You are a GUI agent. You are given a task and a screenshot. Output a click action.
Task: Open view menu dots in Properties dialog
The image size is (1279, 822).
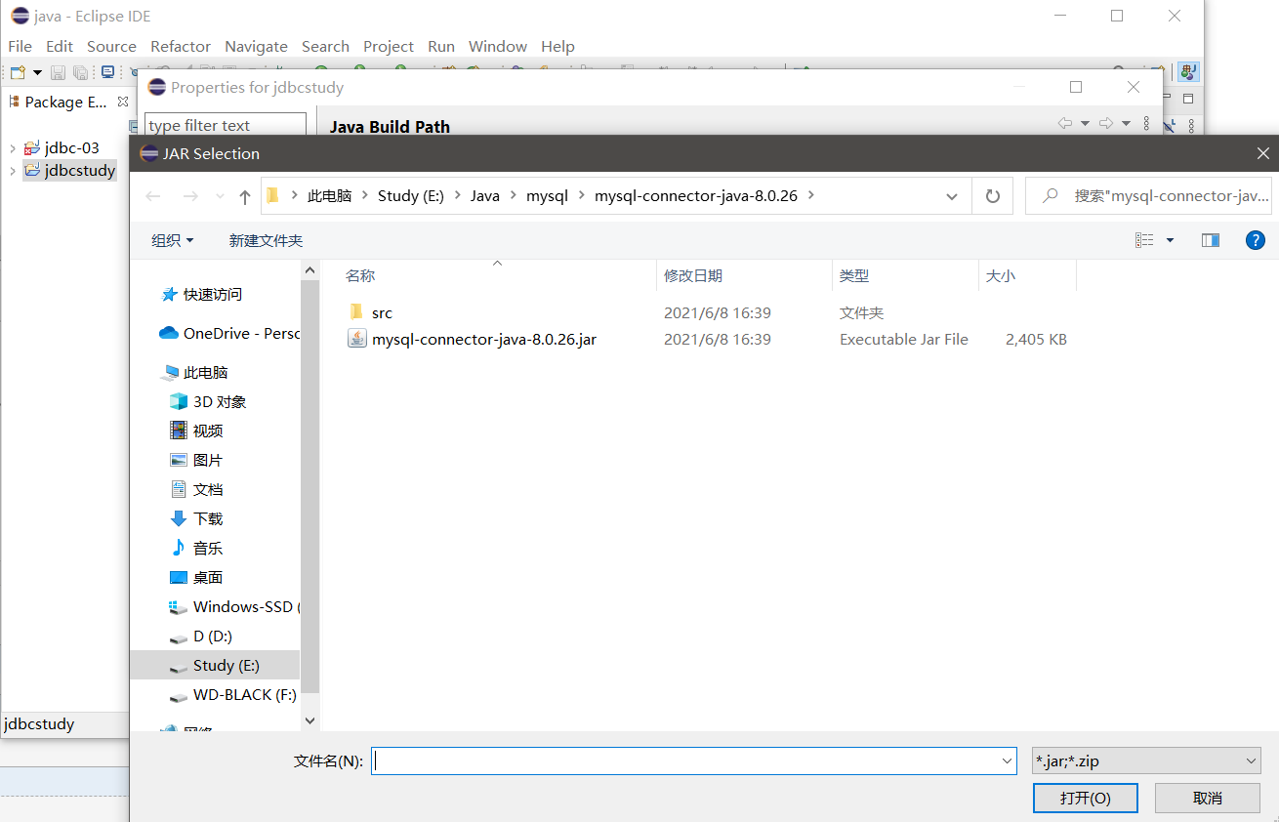[x=1145, y=124]
